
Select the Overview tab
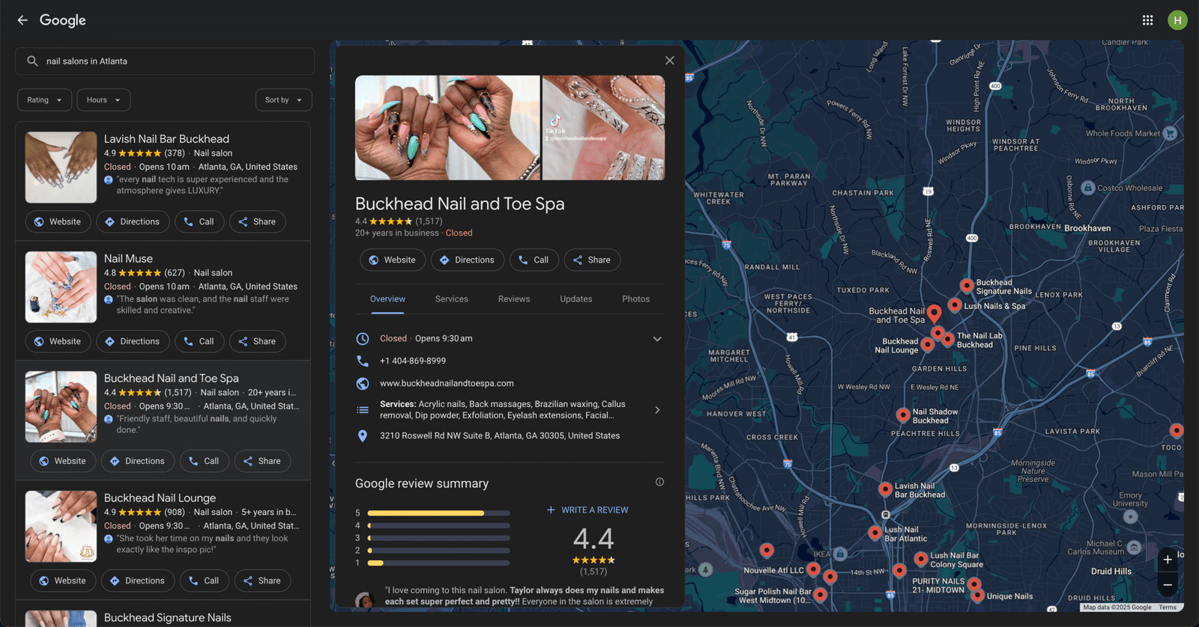(x=387, y=299)
